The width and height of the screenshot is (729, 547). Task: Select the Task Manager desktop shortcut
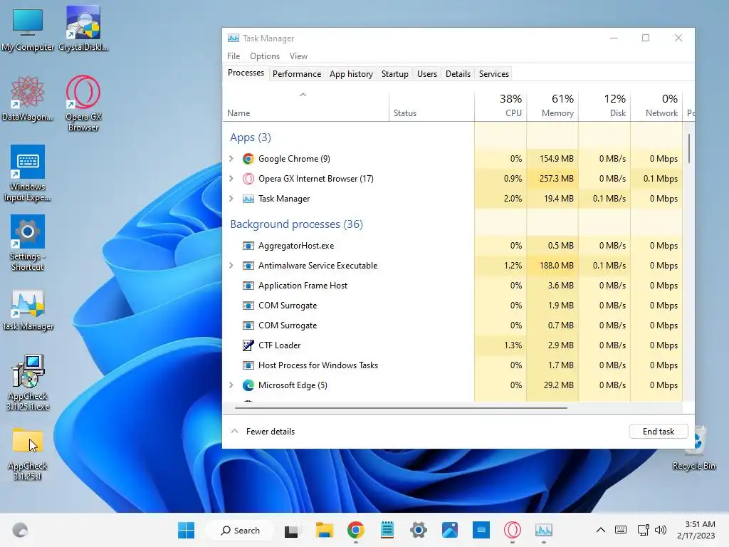[x=28, y=311]
